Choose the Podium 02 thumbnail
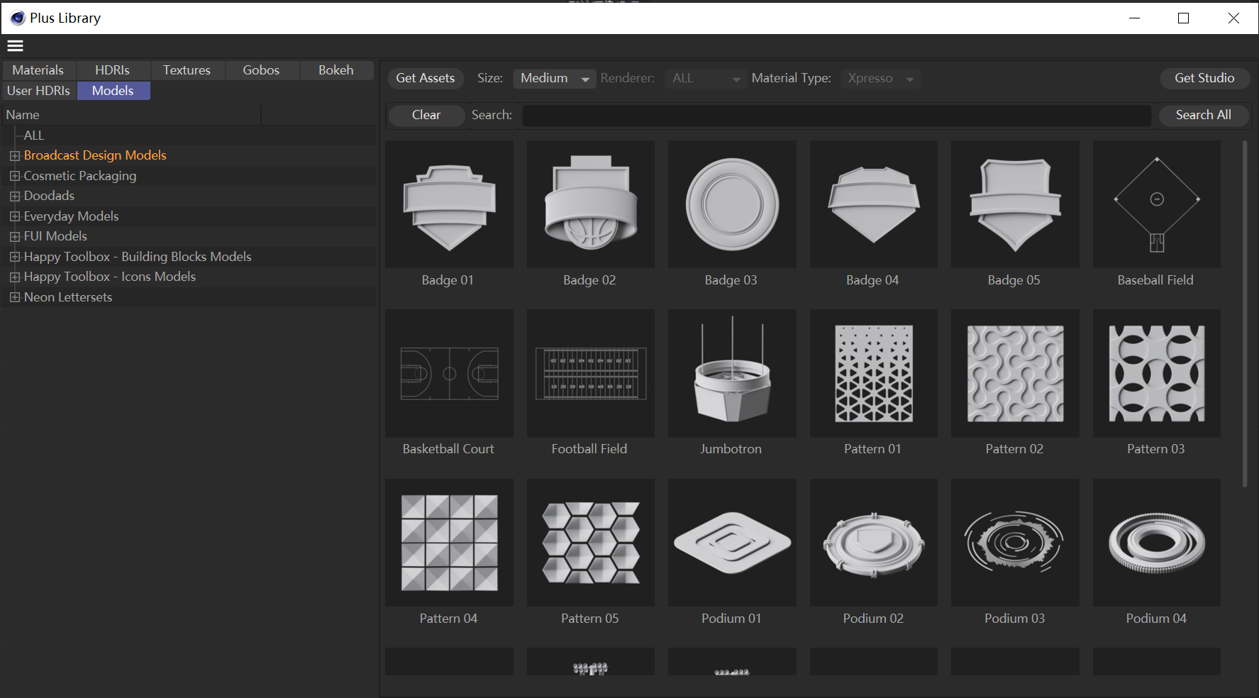 tap(874, 543)
